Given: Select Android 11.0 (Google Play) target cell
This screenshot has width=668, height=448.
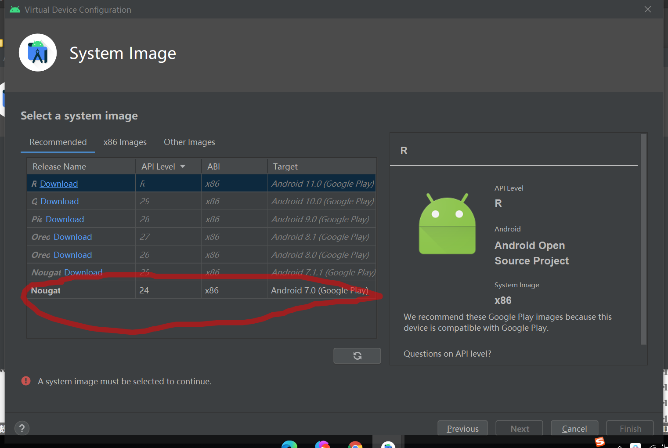Looking at the screenshot, I should tap(322, 184).
